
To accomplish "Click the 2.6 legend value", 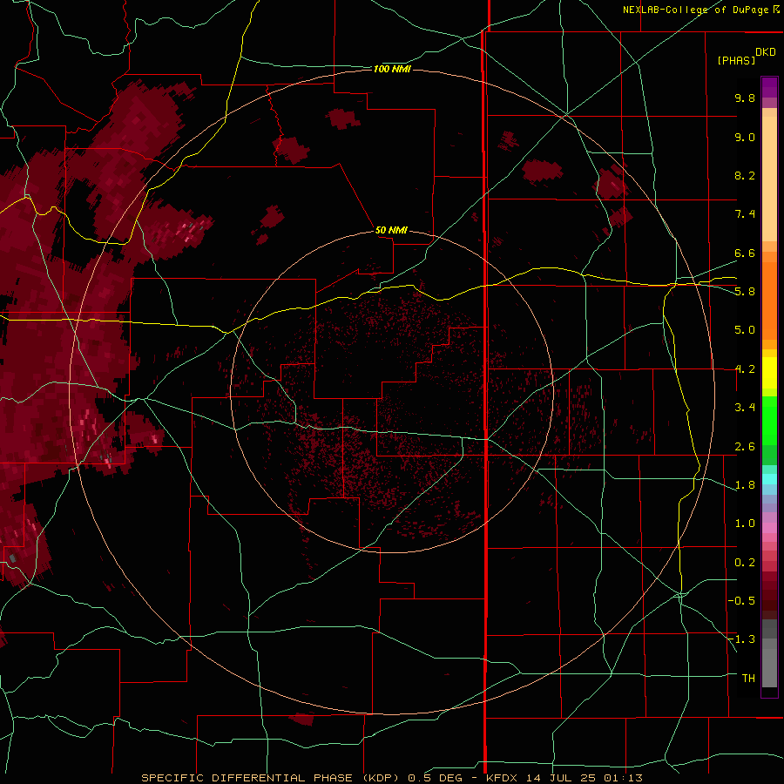I will coord(745,447).
